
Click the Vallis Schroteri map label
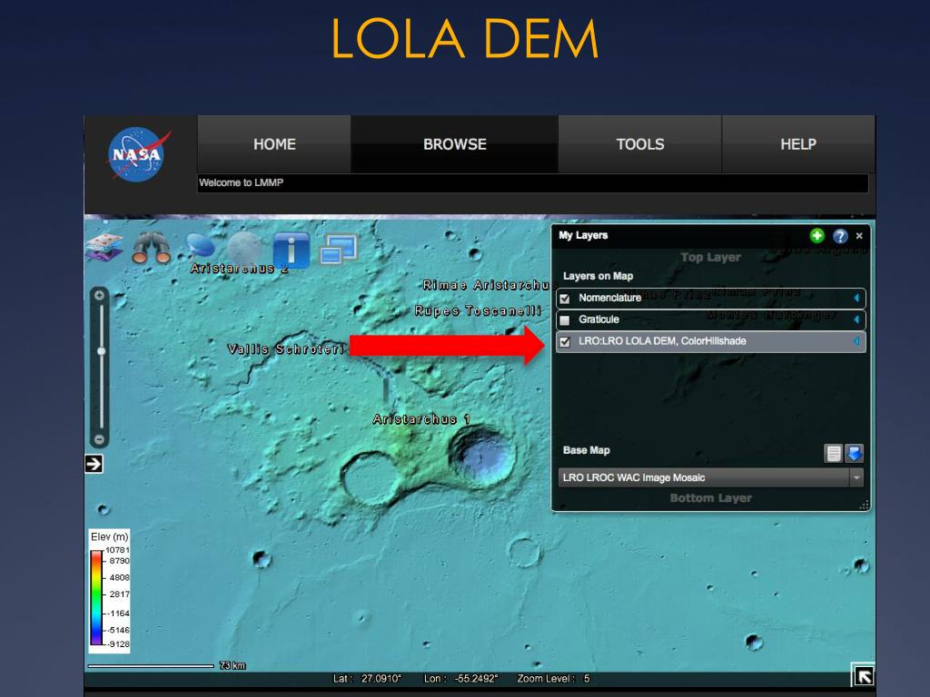click(x=286, y=349)
